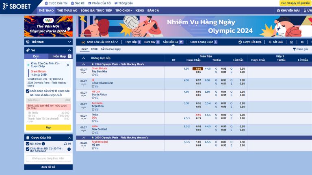The image size is (312, 175).
Task: Show info about Rút Sớm
Action: pyautogui.click(x=43, y=144)
